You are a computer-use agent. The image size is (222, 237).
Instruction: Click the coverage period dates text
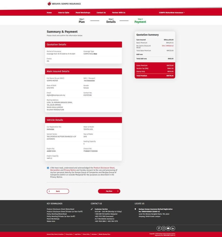[61, 54]
